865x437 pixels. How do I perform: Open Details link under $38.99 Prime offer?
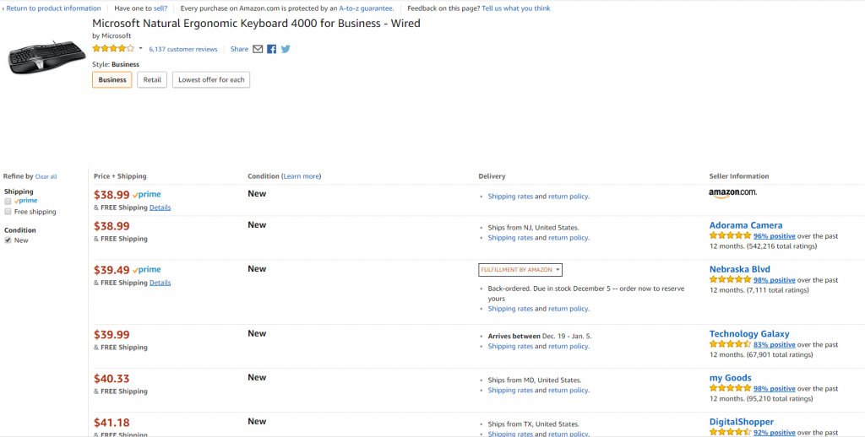(x=160, y=208)
